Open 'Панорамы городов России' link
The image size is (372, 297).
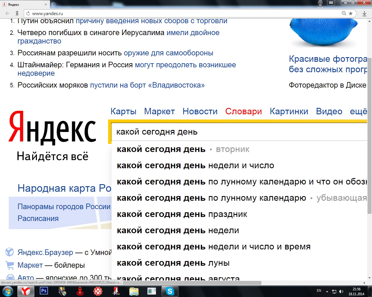click(x=64, y=207)
